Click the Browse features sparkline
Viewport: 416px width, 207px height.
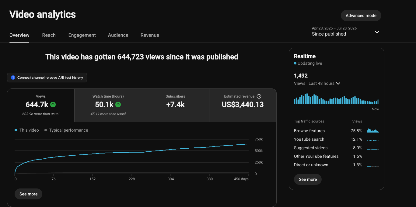(373, 130)
